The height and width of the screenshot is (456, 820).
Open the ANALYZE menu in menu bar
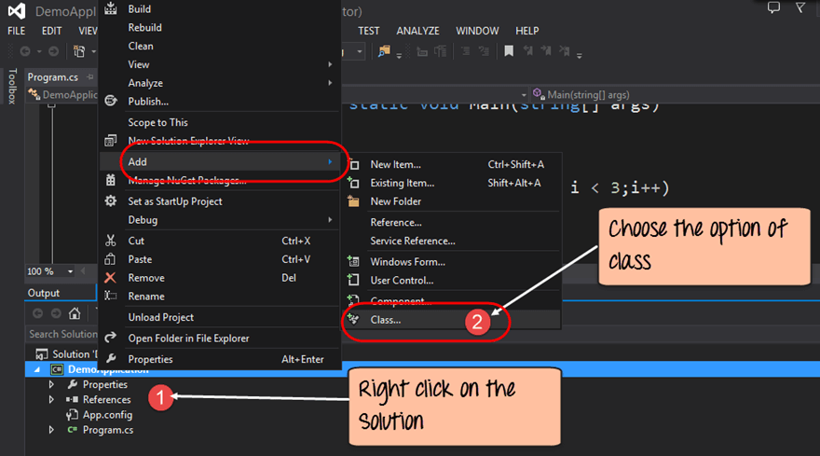pyautogui.click(x=417, y=31)
